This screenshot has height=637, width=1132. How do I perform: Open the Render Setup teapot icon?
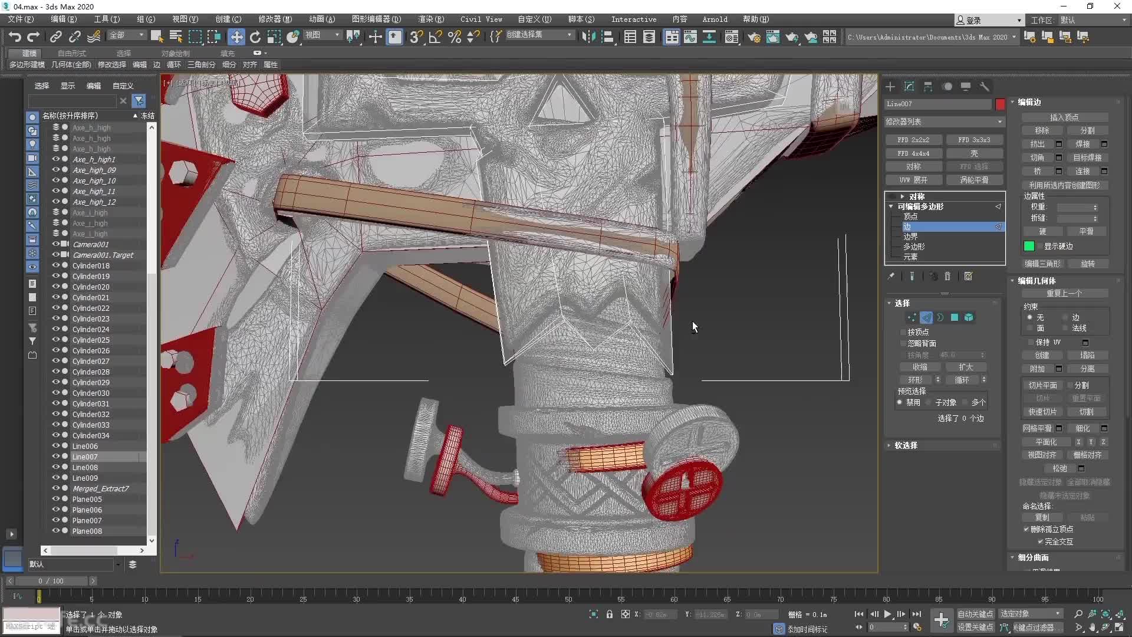(x=754, y=37)
